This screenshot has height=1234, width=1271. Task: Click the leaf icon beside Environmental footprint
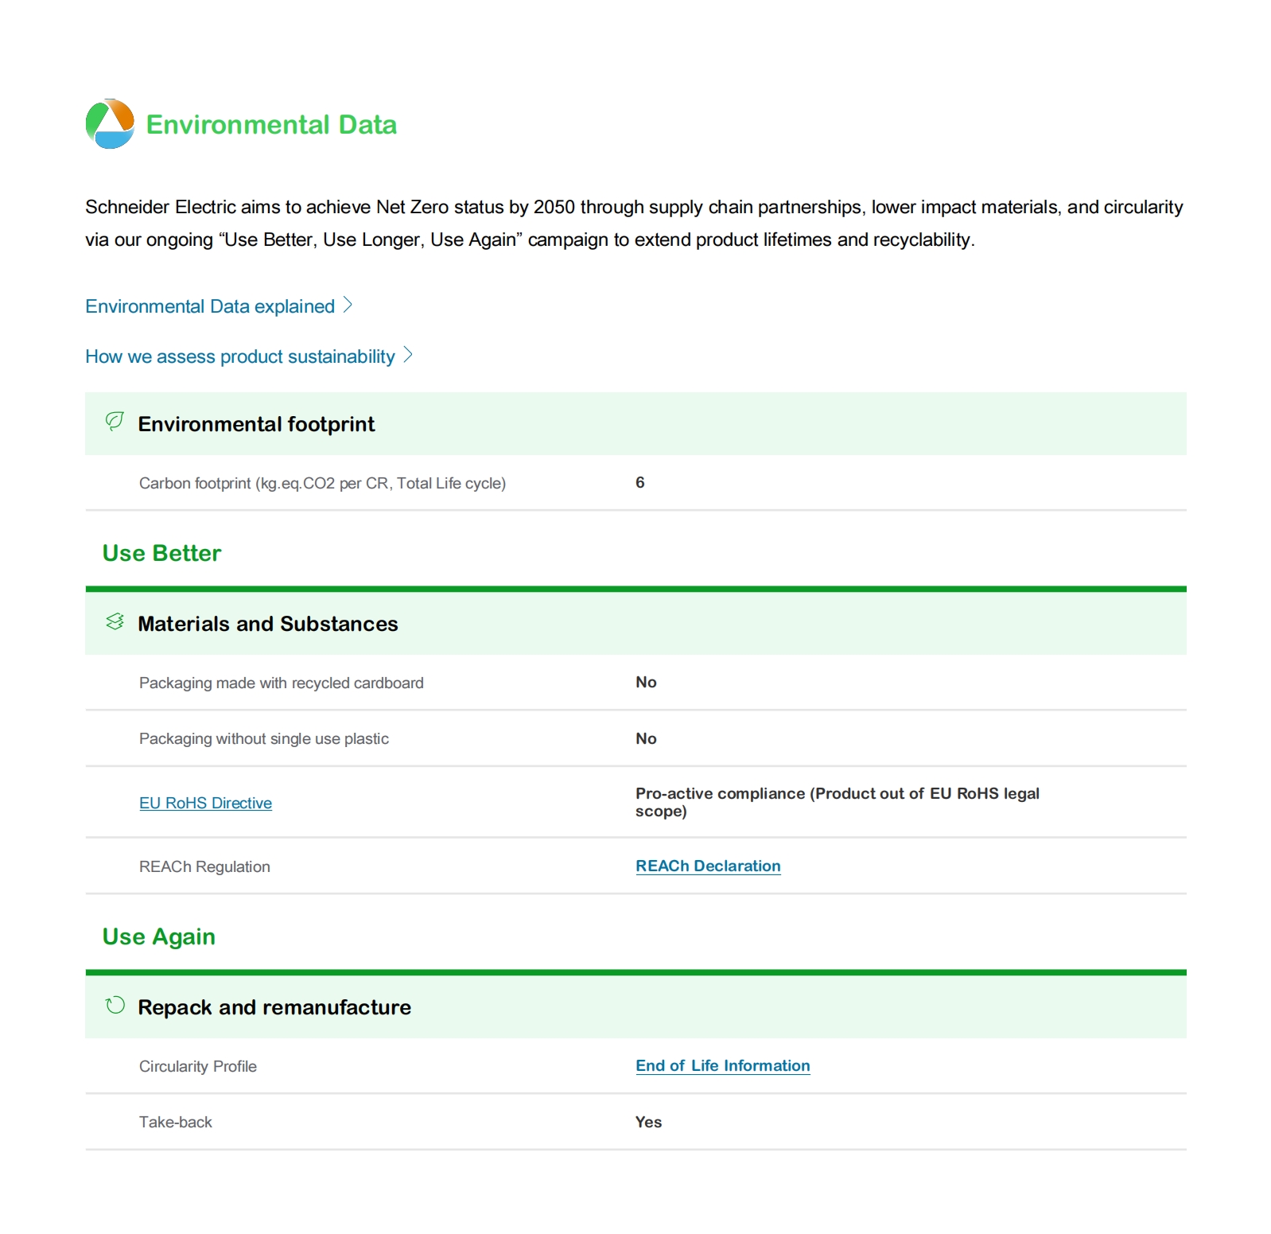(x=115, y=421)
